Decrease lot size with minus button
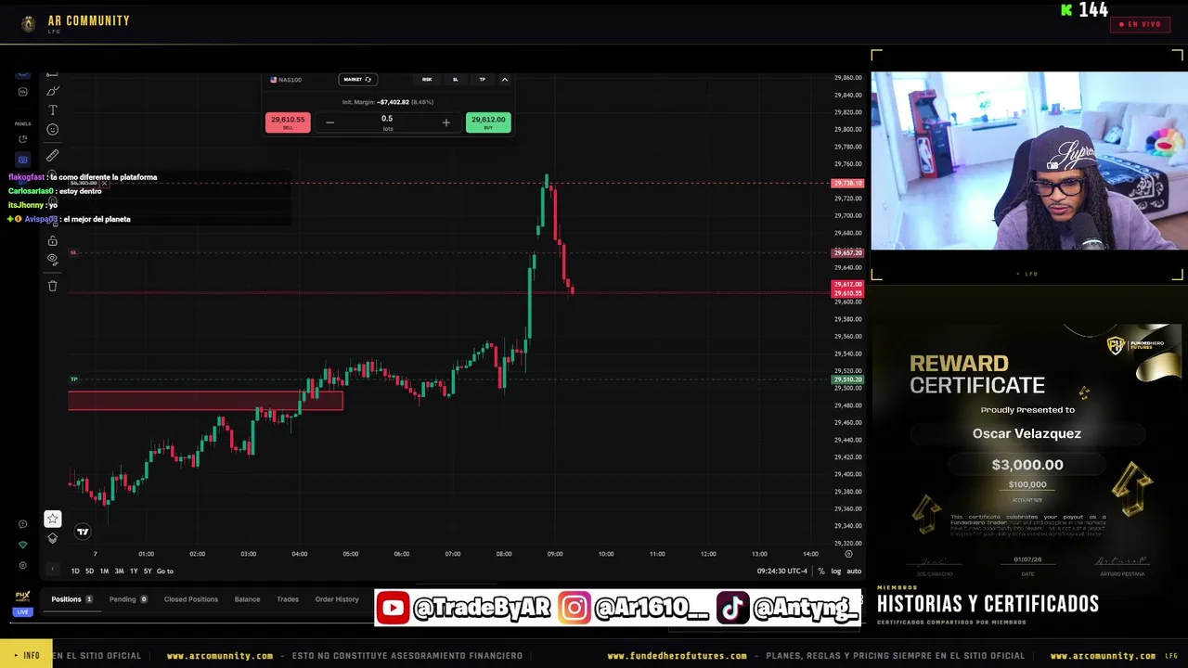 click(x=329, y=122)
